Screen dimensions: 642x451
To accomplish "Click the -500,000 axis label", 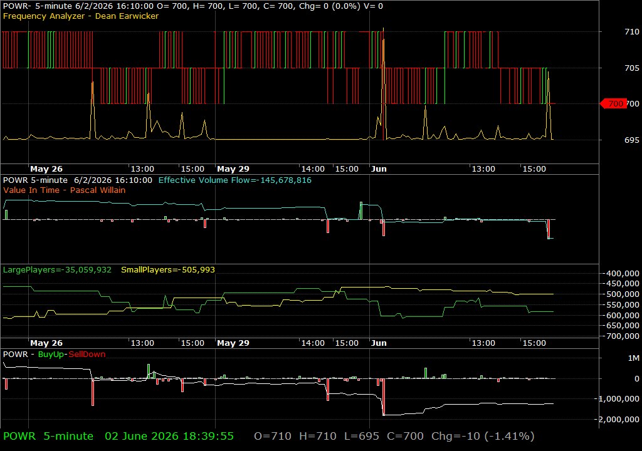I will pos(621,294).
